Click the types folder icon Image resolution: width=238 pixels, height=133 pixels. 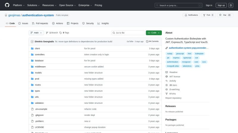[32, 91]
